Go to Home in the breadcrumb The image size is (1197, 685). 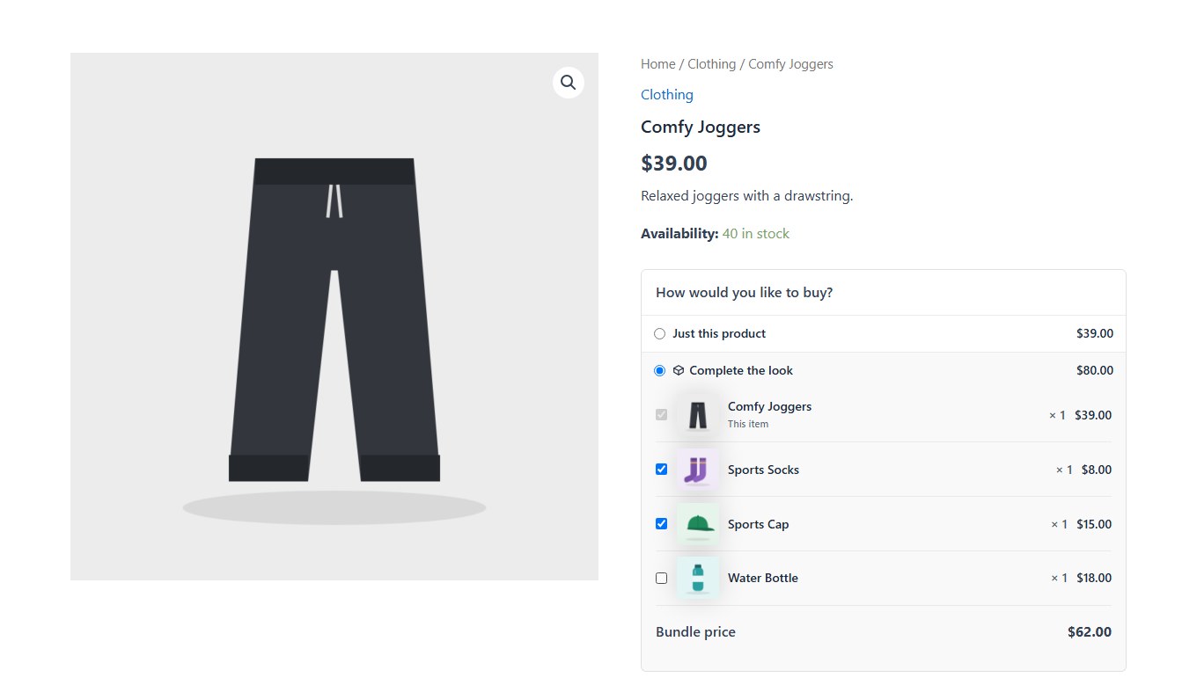point(658,64)
